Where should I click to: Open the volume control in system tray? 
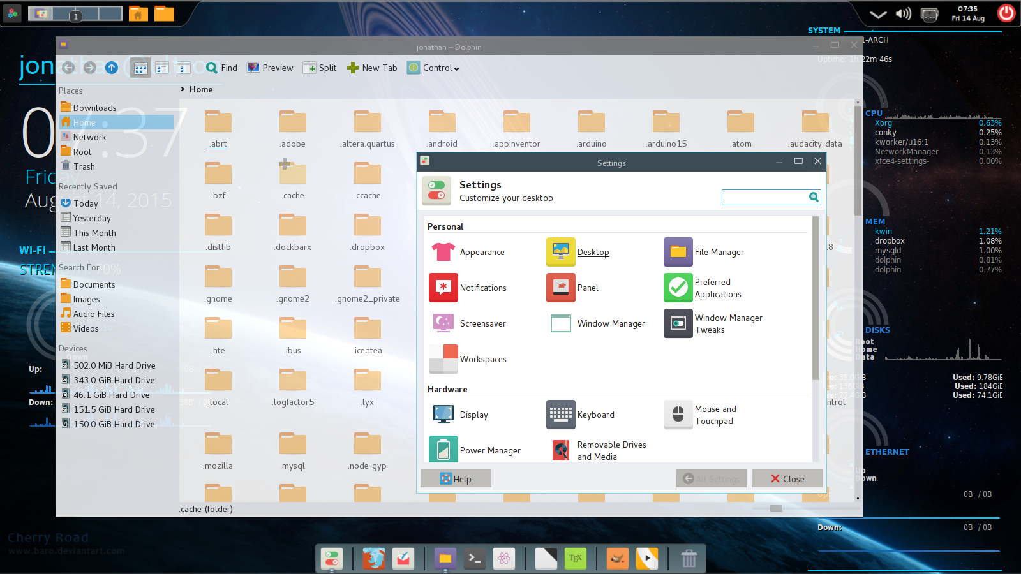[x=904, y=13]
